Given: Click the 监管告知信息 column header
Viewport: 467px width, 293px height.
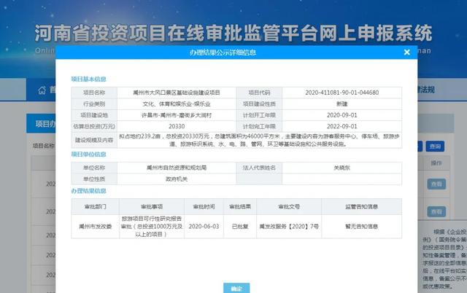Looking at the screenshot, I should (362, 206).
